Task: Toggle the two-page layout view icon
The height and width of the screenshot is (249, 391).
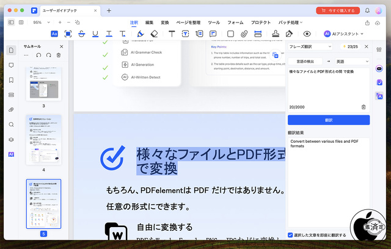Action: (21, 23)
